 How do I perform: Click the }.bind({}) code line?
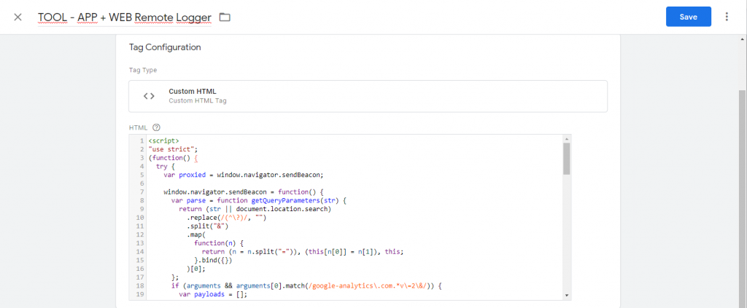click(213, 261)
